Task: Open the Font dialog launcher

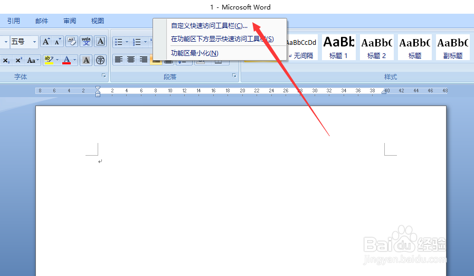Action: coord(104,75)
